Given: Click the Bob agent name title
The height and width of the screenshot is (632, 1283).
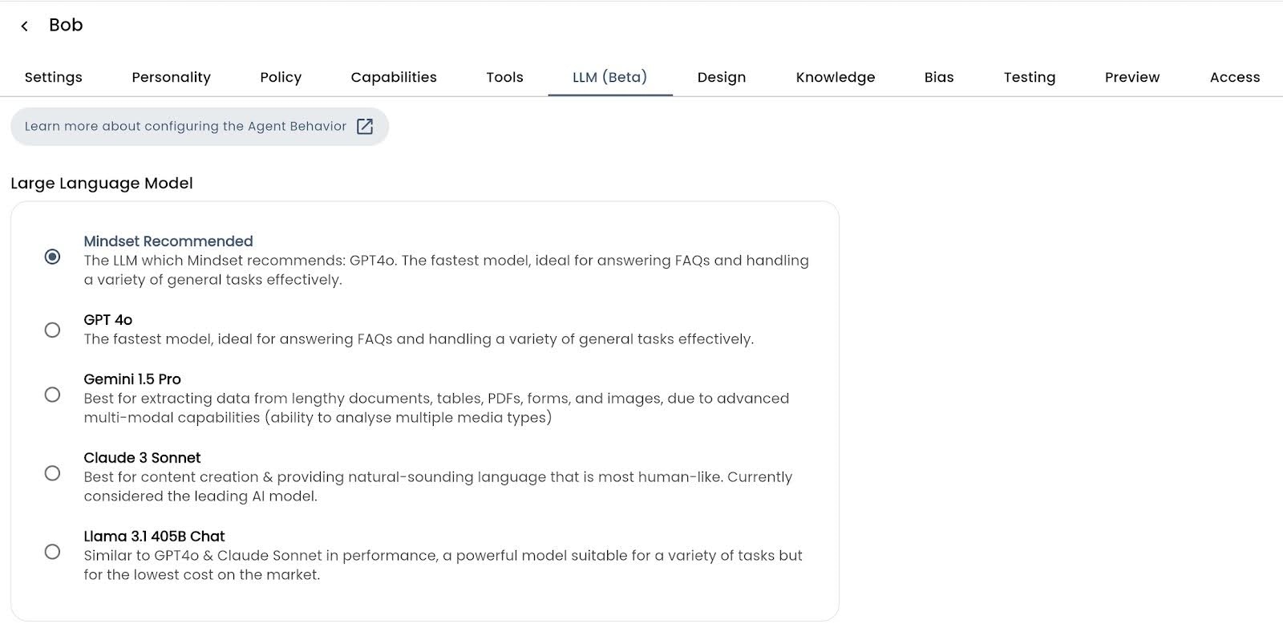Looking at the screenshot, I should (x=66, y=25).
